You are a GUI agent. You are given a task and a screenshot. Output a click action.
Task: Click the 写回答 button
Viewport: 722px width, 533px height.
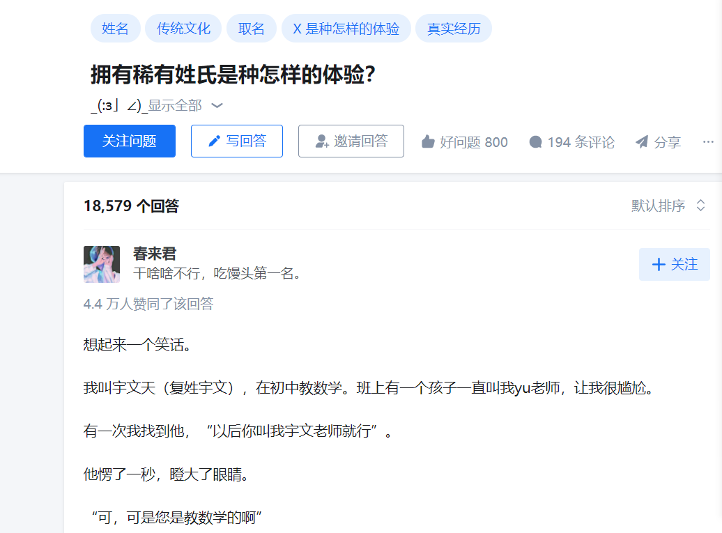pyautogui.click(x=237, y=141)
